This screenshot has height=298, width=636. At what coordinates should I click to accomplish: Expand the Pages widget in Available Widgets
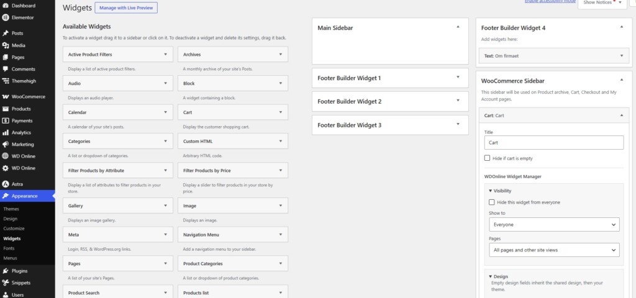165,263
